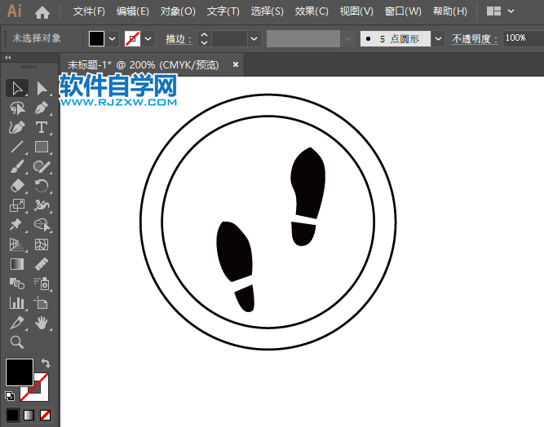This screenshot has width=544, height=427.
Task: Open the 5 点圆形 brush dropdown
Action: tap(438, 39)
